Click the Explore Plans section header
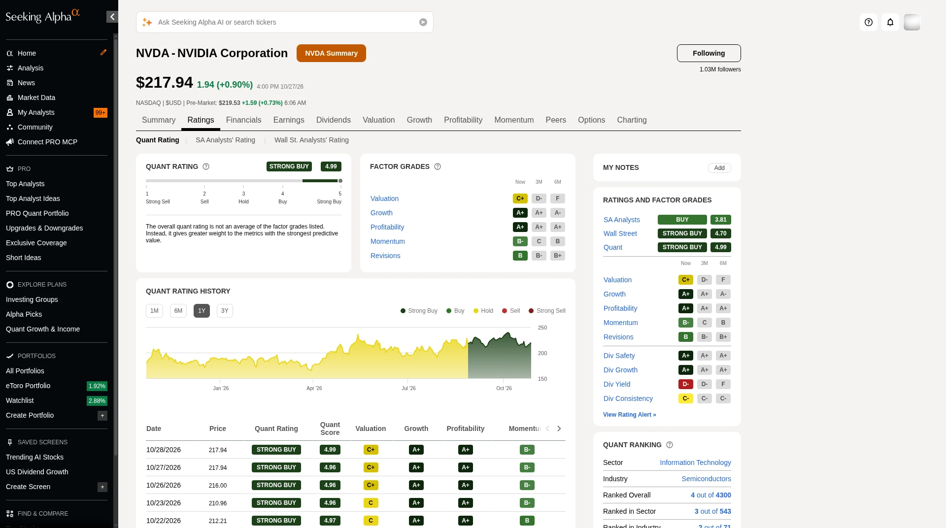Image resolution: width=946 pixels, height=528 pixels. (36, 285)
